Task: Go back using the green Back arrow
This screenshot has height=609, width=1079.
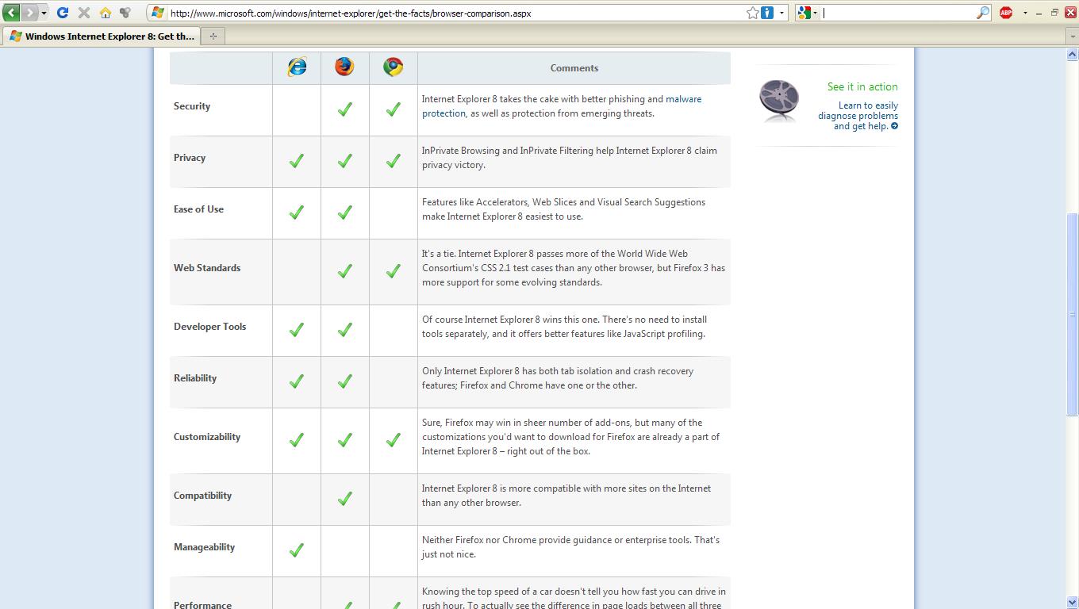Action: [x=11, y=13]
